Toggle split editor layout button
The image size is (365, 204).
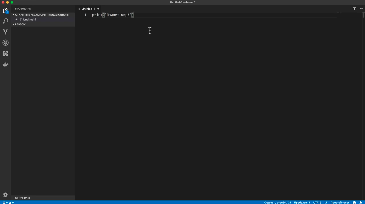(354, 9)
